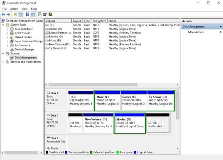The width and height of the screenshot is (223, 160).
Task: Select the Local Users and Groups icon
Action: 12,41
